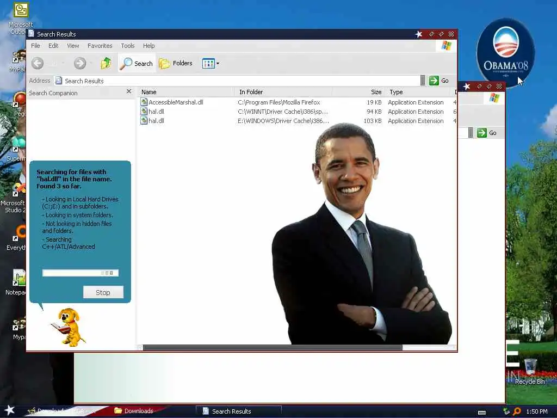557x418 pixels.
Task: Toggle the Search pane toolbar button
Action: pyautogui.click(x=137, y=63)
